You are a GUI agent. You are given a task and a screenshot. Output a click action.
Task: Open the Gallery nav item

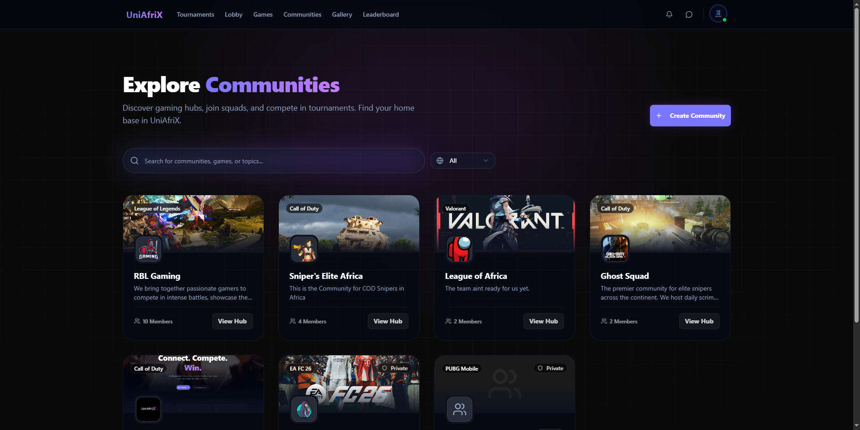pos(342,14)
